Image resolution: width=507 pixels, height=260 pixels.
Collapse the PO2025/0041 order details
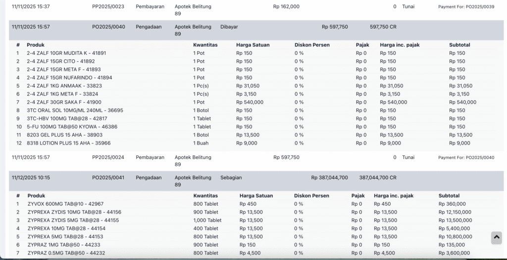[108, 177]
